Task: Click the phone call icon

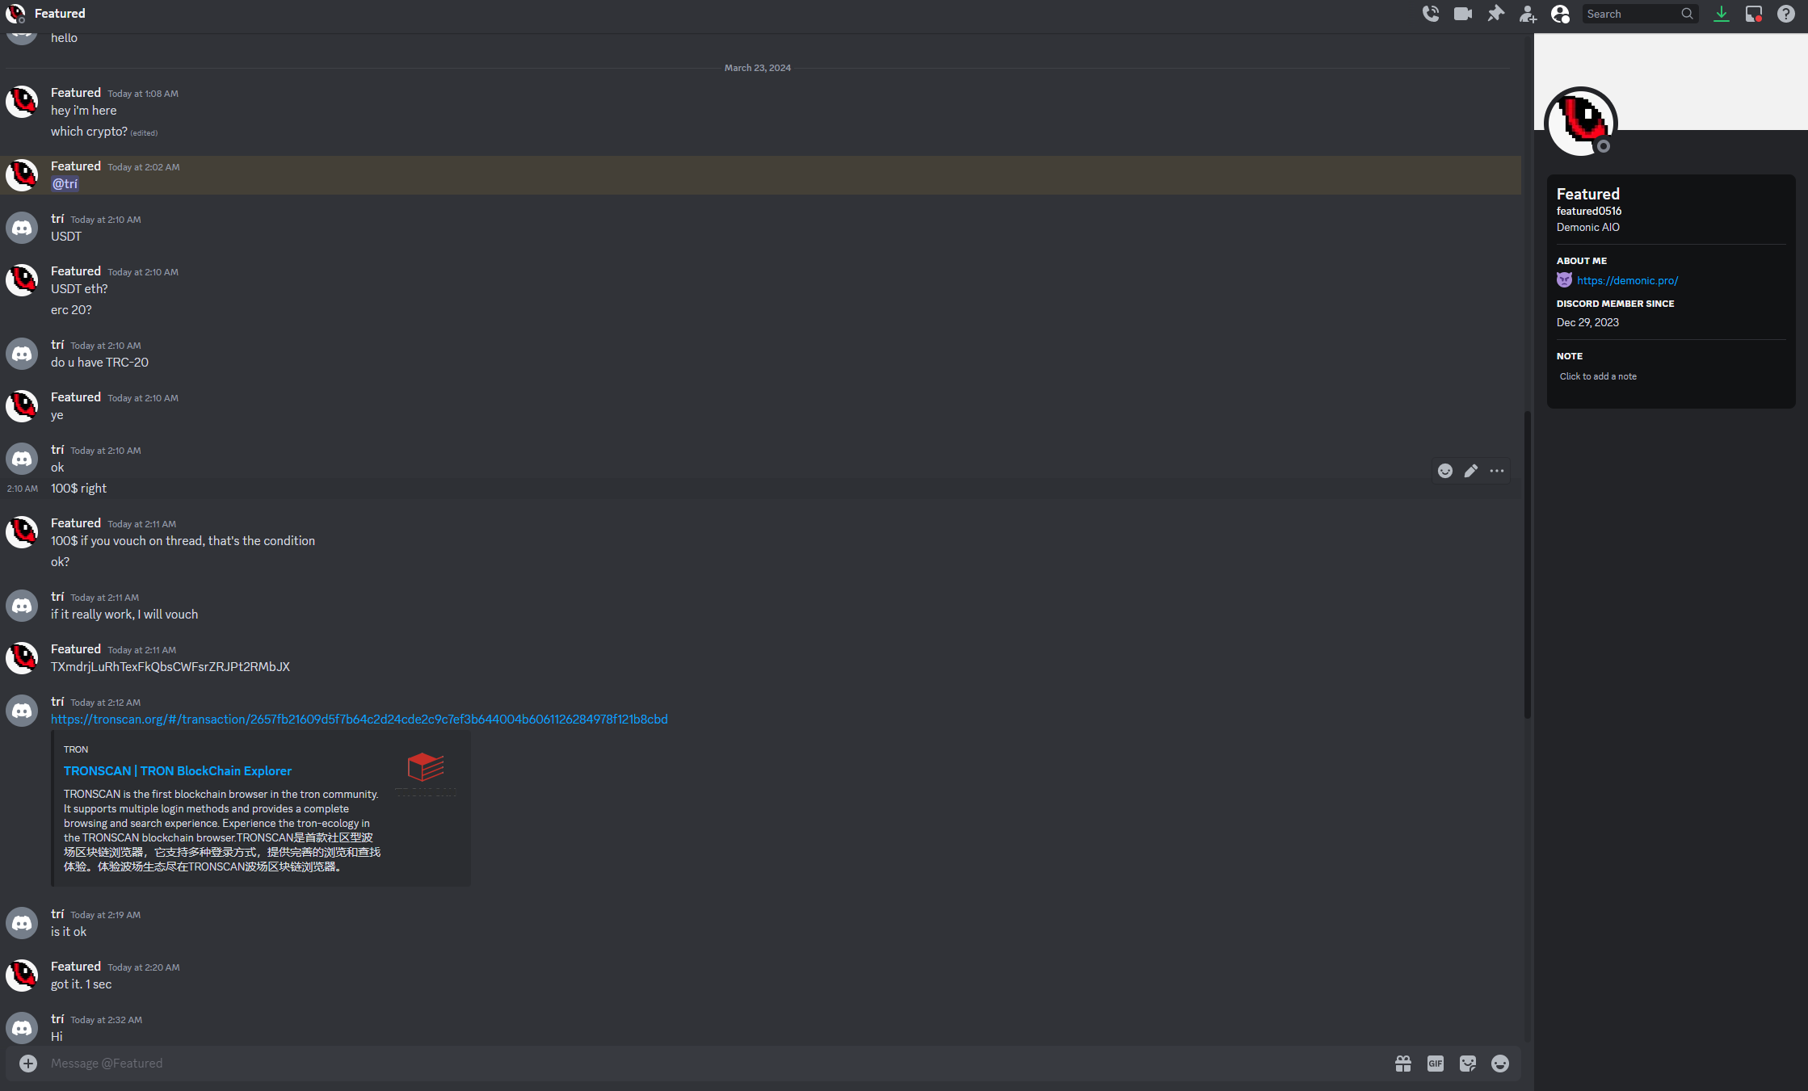Action: point(1430,15)
